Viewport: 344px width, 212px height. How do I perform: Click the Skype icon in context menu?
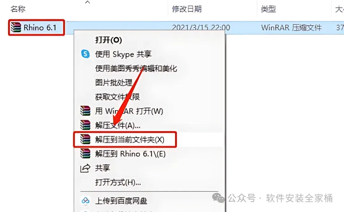(x=85, y=54)
